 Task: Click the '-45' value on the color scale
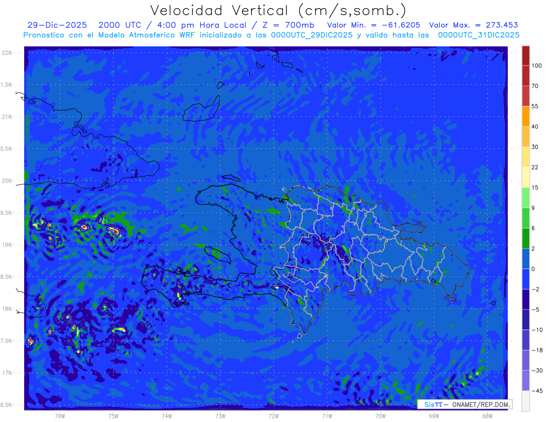pos(537,391)
